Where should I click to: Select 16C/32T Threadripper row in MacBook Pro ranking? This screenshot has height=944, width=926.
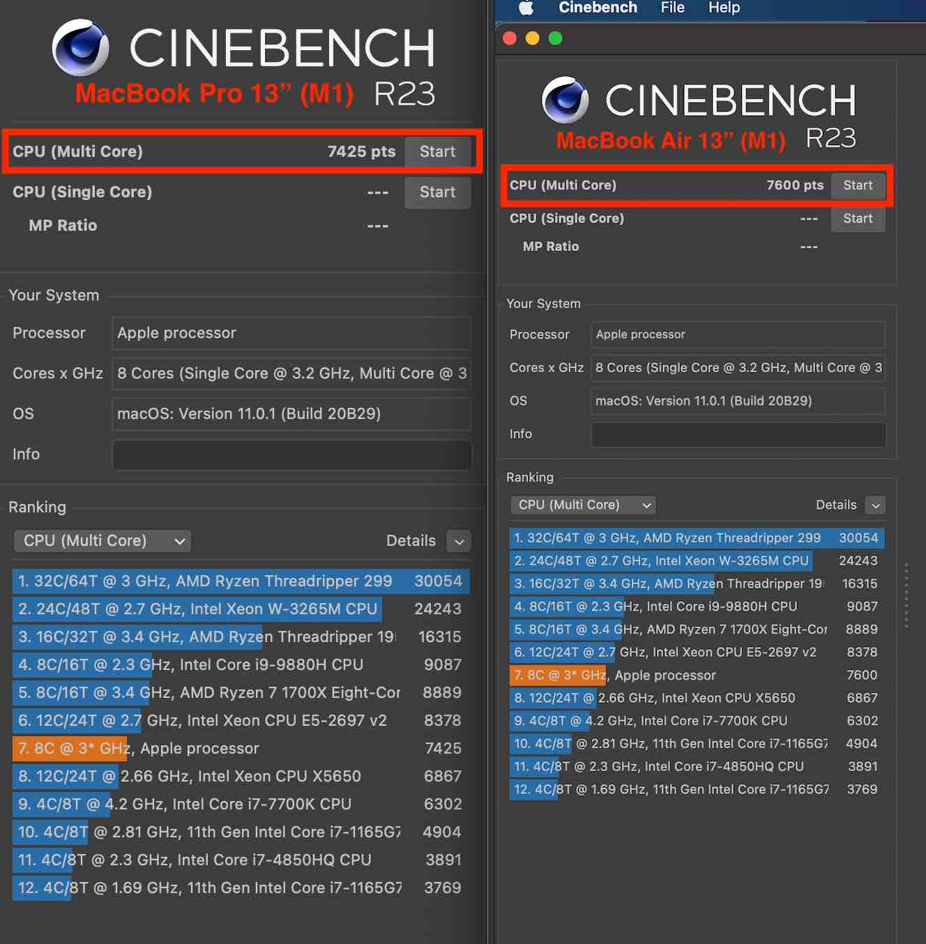(x=241, y=637)
